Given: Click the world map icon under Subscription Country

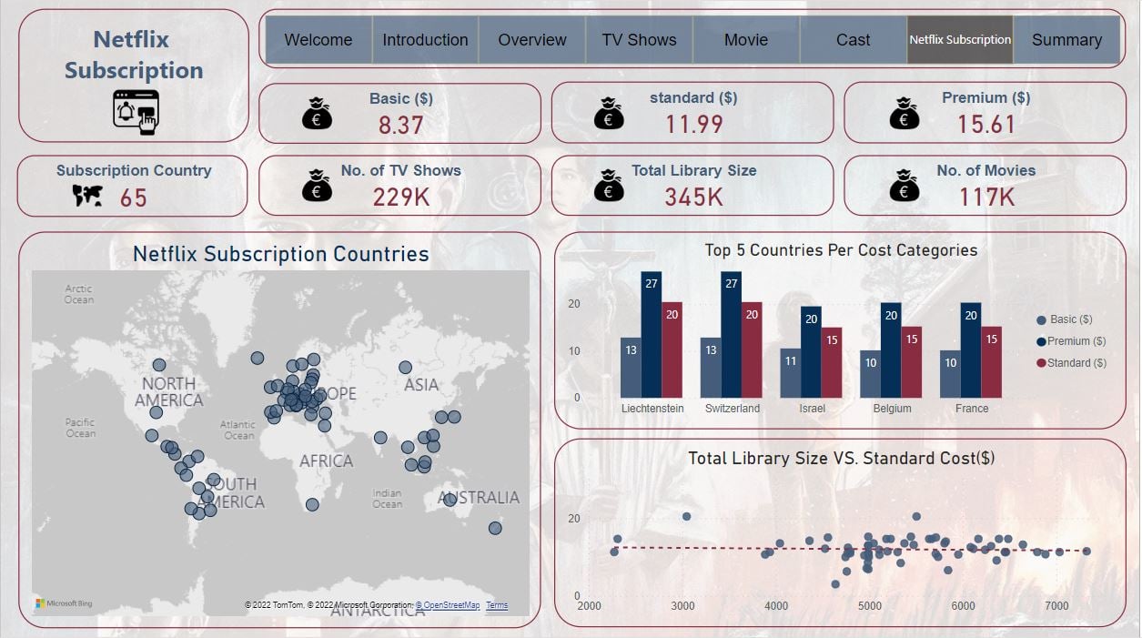Looking at the screenshot, I should point(88,196).
